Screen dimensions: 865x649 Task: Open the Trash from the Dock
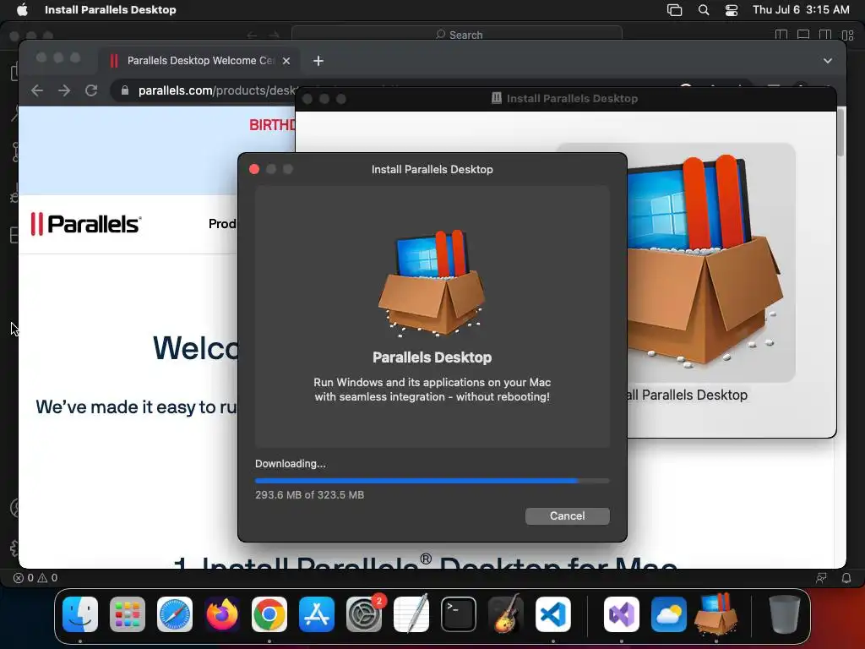coord(785,614)
